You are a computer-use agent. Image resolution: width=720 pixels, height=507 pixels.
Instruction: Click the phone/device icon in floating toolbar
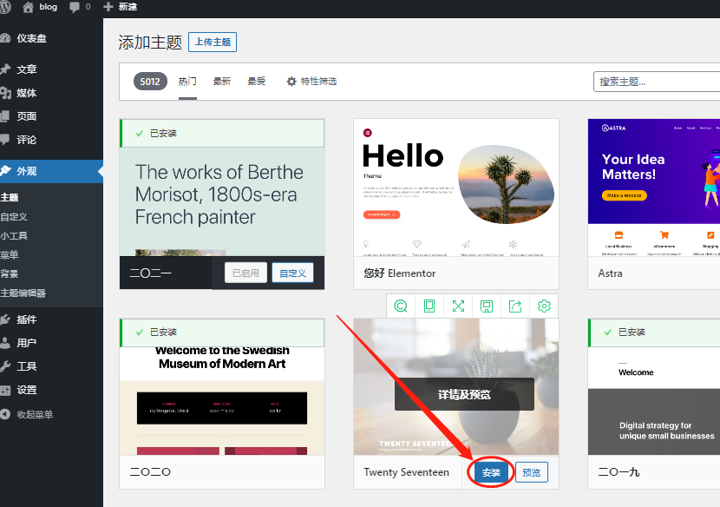click(429, 306)
